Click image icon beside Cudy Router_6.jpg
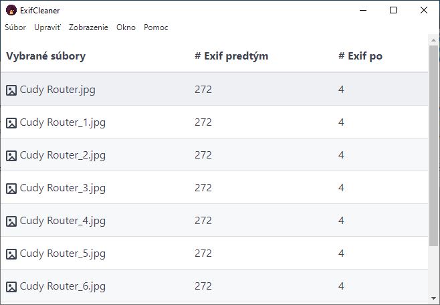The width and height of the screenshot is (440, 305). pos(11,287)
